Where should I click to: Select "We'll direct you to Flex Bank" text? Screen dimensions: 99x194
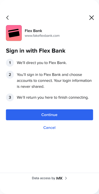click(42, 63)
